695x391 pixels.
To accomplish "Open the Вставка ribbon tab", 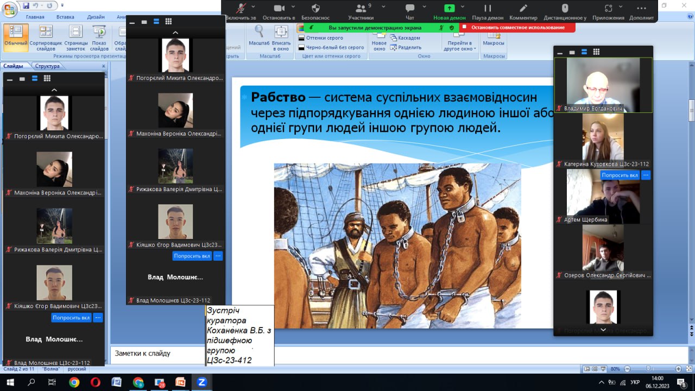I will point(65,17).
